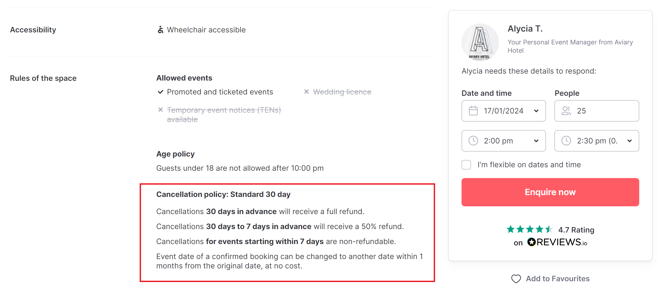Click the heart icon for favourites
This screenshot has width=670, height=289.
(x=516, y=279)
